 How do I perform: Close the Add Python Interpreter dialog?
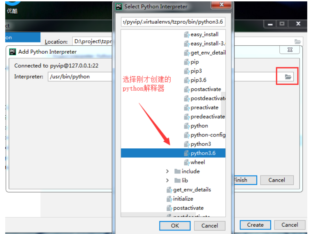290,50
